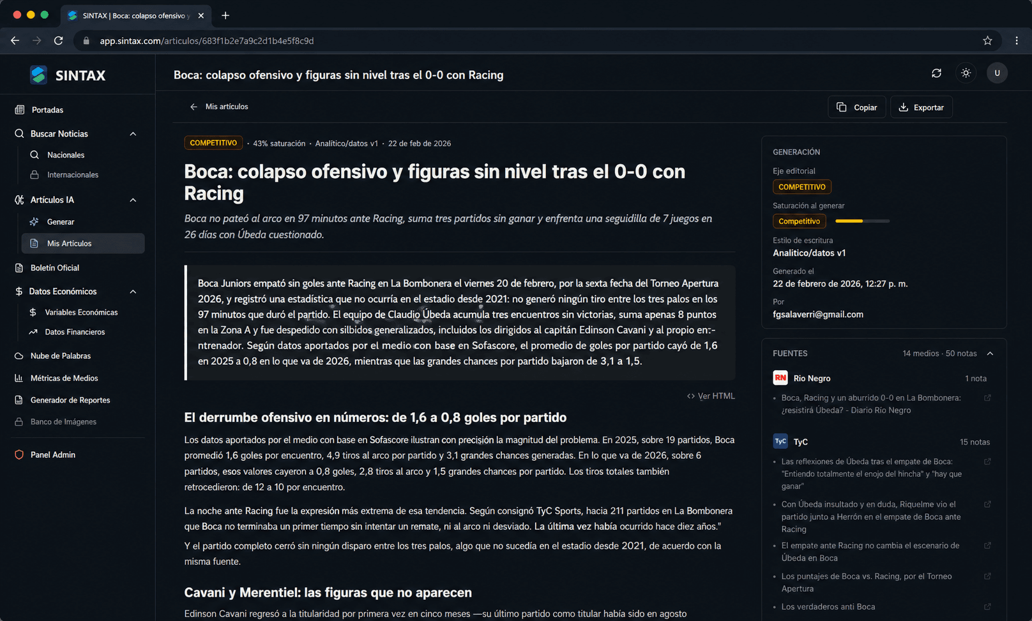
Task: Click the Boletín Oficial document icon
Action: [19, 268]
